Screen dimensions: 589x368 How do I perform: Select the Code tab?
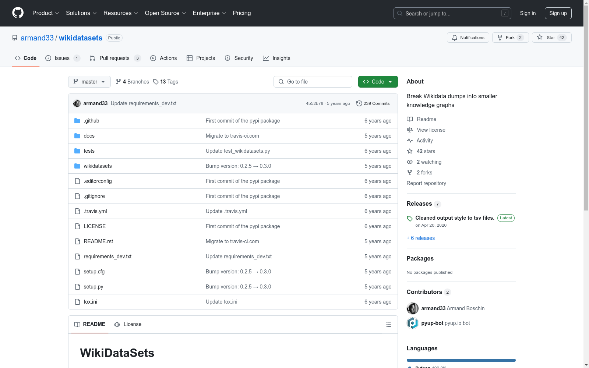point(25,58)
